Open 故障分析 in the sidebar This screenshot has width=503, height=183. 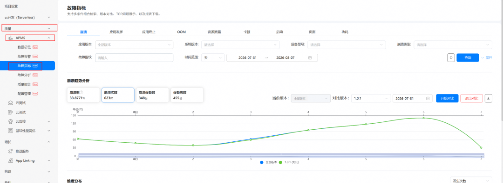27,75
